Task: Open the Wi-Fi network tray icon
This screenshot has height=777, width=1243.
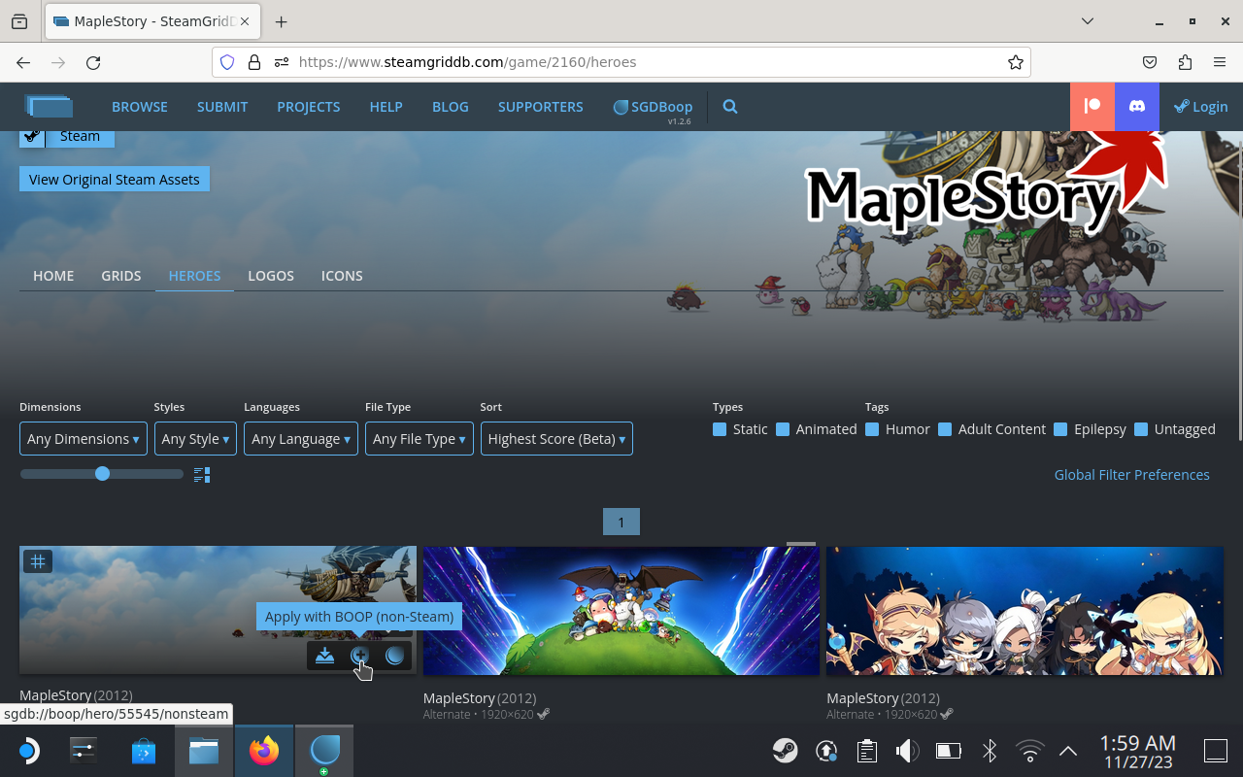Action: point(1029,751)
